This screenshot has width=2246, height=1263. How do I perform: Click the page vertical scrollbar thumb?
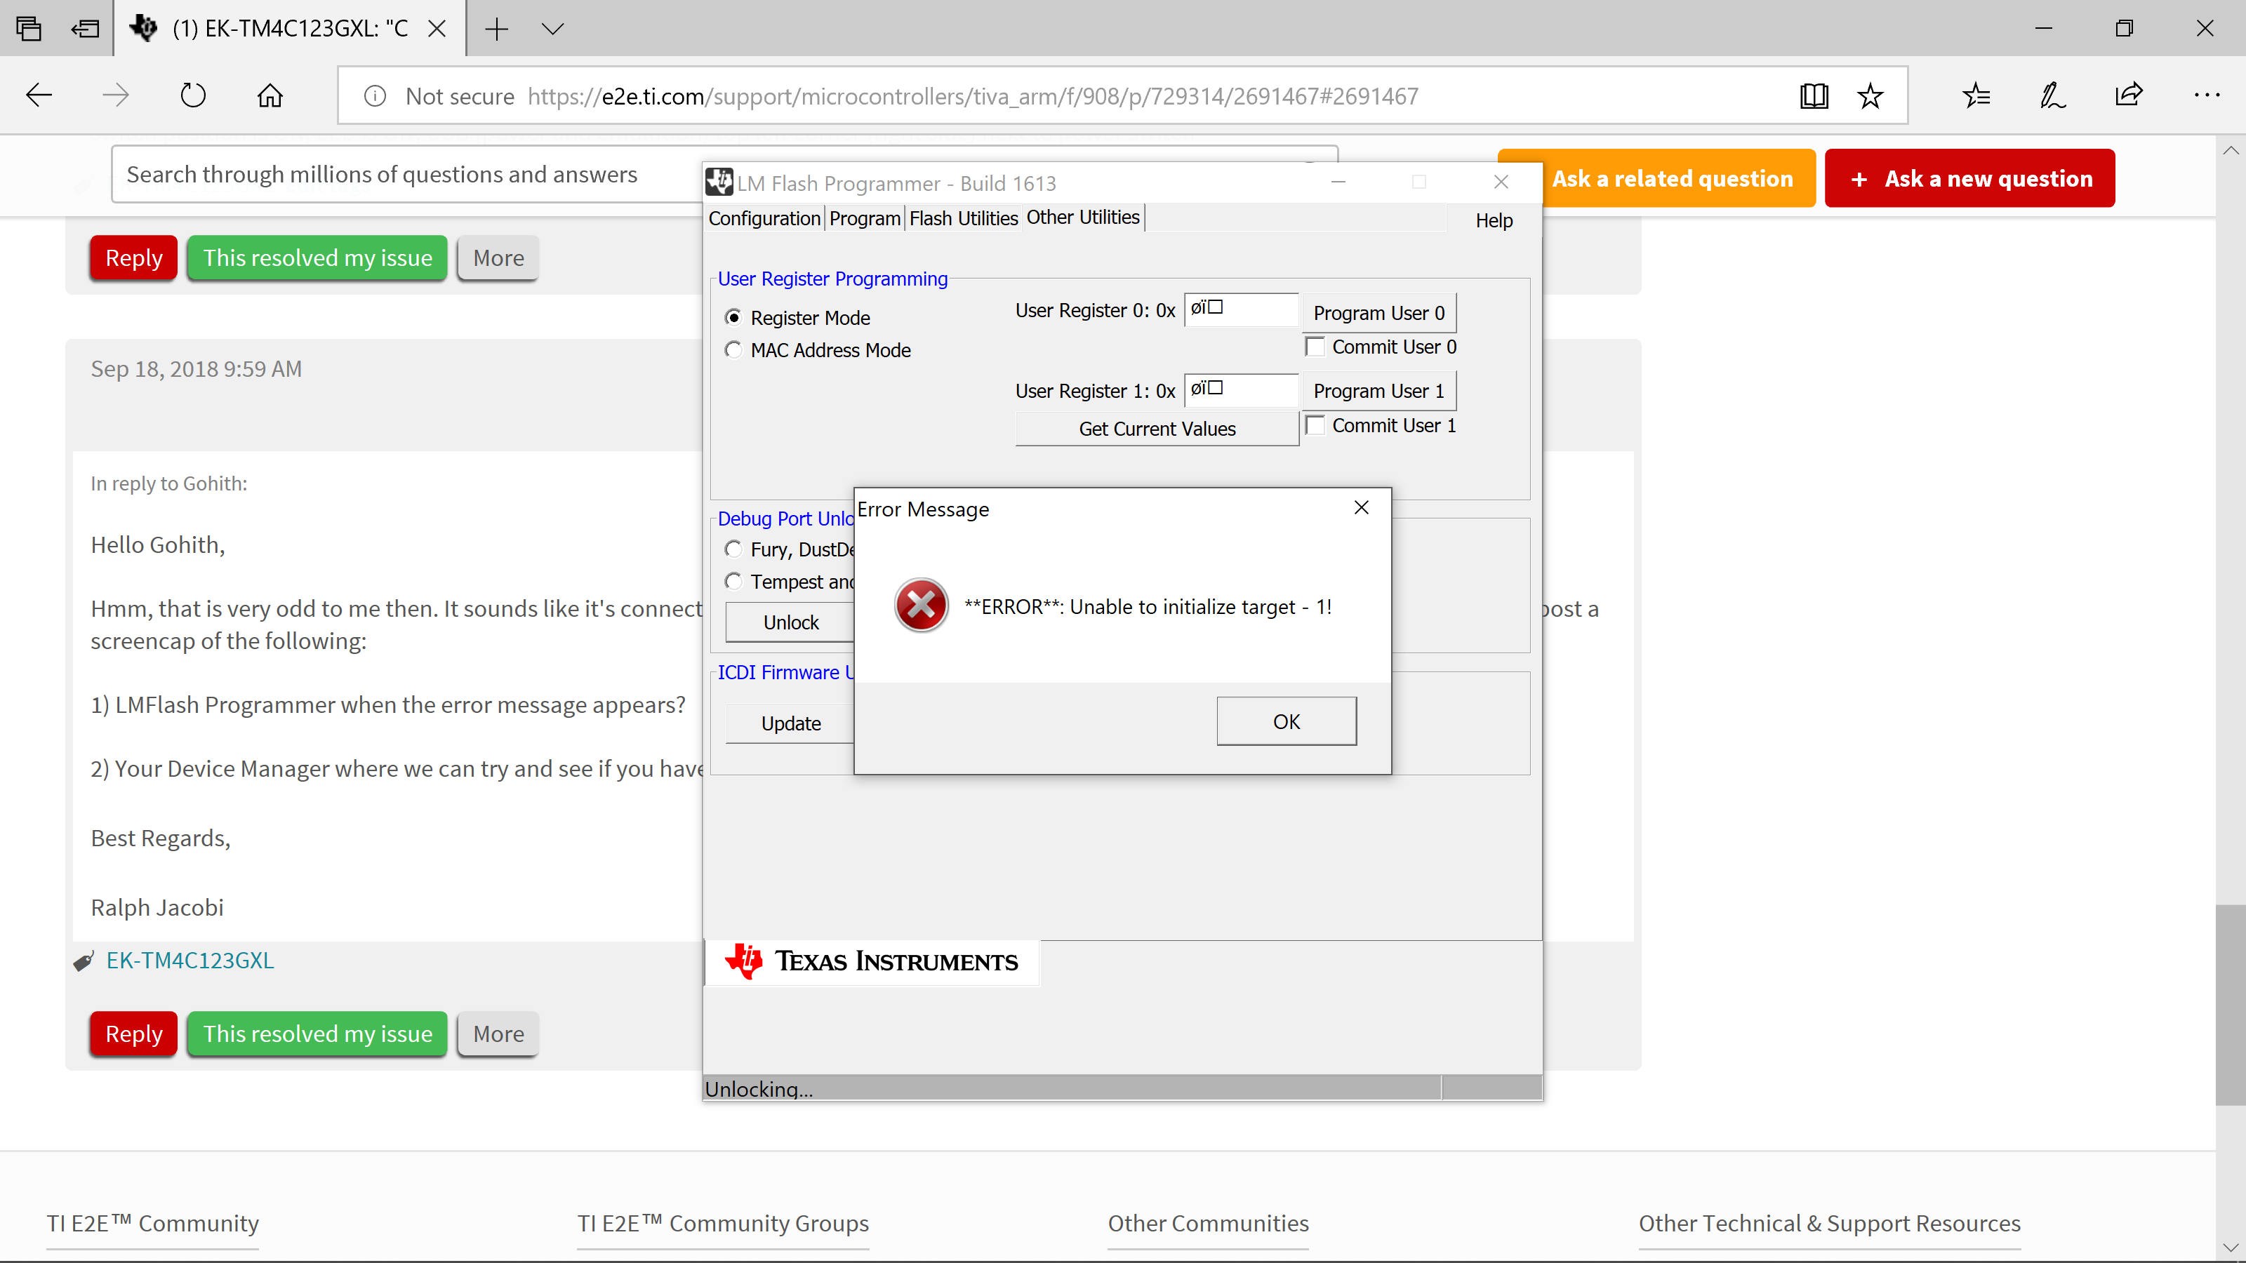[2231, 1004]
